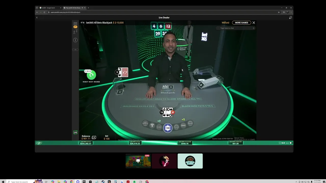Screen dimensions: 326x183
Task: Click the player hand total 16 badge
Action: click(162, 112)
